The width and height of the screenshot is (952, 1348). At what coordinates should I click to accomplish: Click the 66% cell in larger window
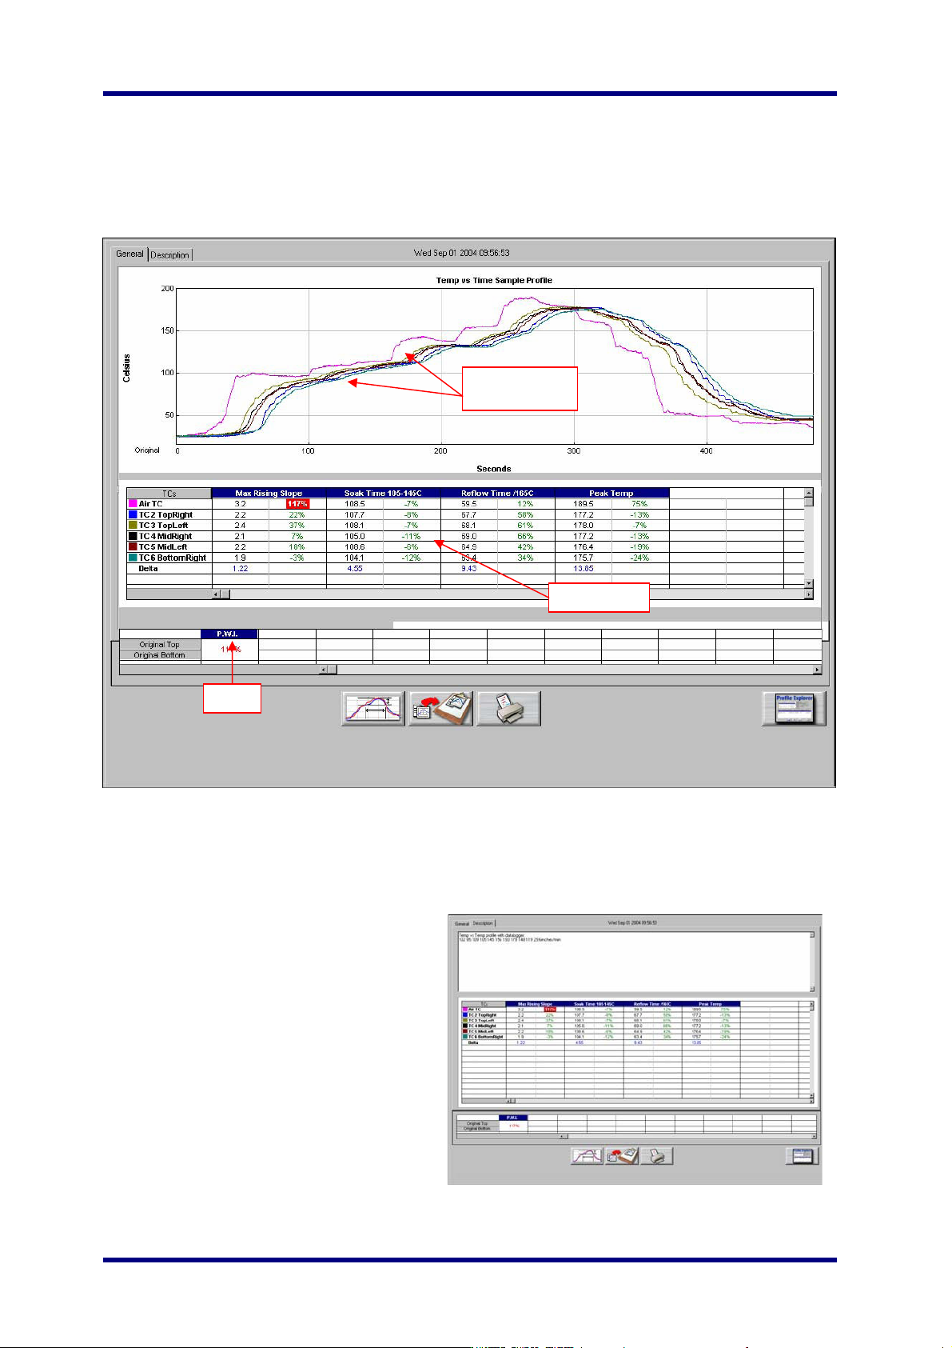coord(525,536)
